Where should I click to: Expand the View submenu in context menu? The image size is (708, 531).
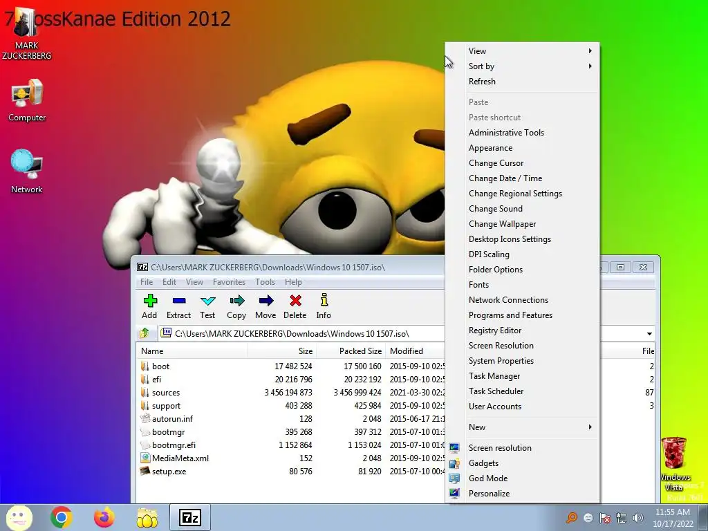click(x=523, y=51)
